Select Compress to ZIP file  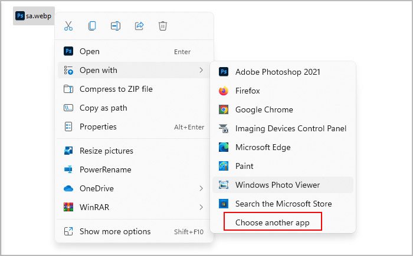coord(116,89)
